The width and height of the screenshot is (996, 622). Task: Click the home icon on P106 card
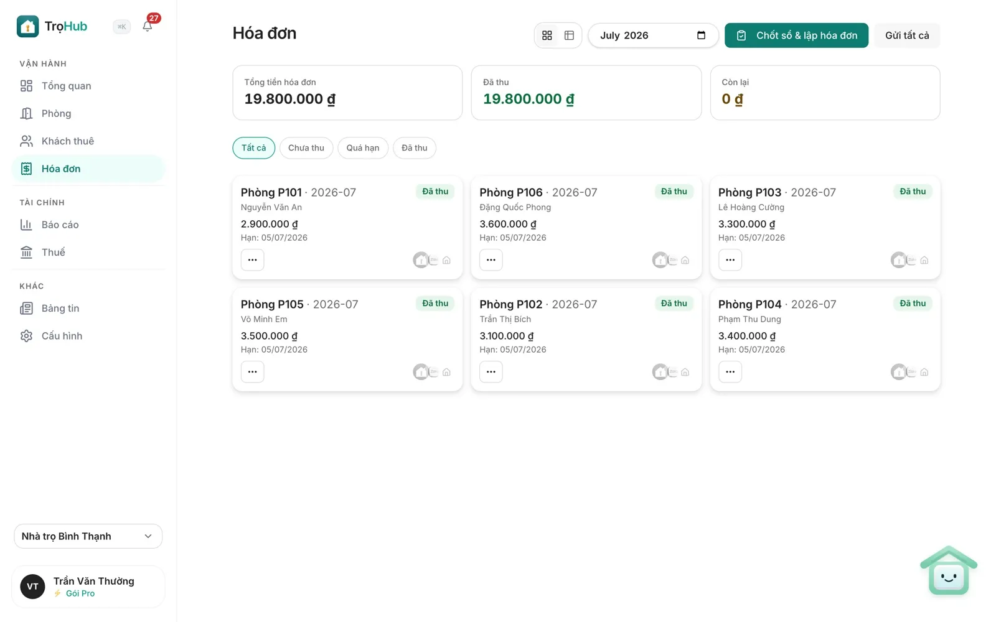coord(685,260)
